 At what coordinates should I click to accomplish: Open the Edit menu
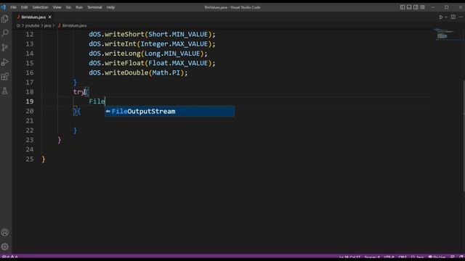click(x=24, y=7)
